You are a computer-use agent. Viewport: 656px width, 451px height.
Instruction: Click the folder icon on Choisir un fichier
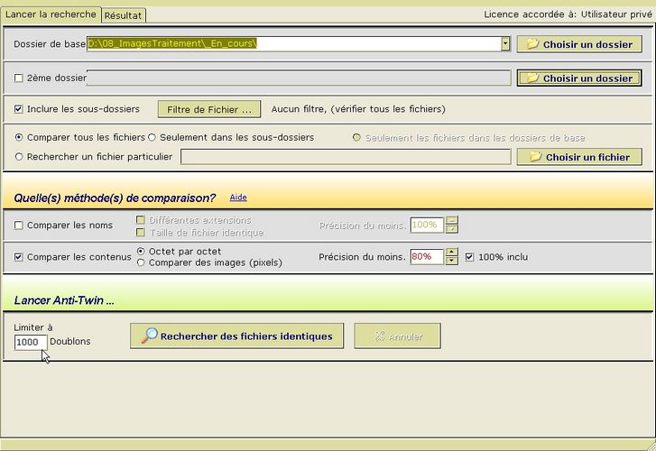pos(535,157)
